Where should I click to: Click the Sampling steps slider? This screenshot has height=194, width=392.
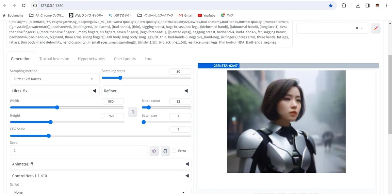click(146, 78)
